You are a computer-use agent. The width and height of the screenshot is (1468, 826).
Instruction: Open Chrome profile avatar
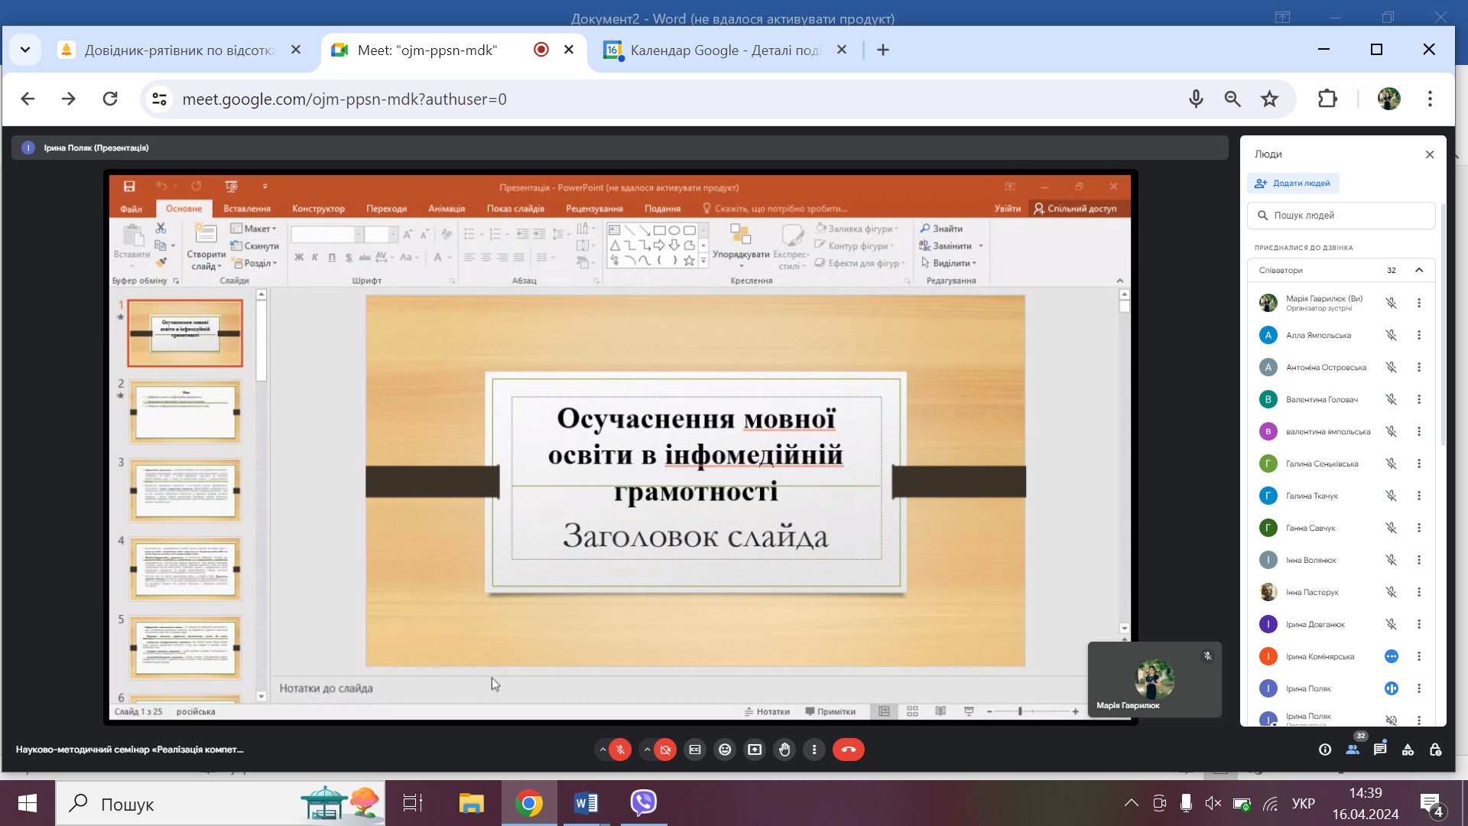coord(1389,99)
